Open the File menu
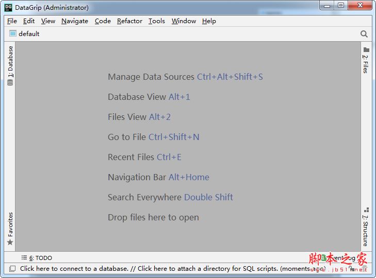The width and height of the screenshot is (376, 278). click(12, 21)
